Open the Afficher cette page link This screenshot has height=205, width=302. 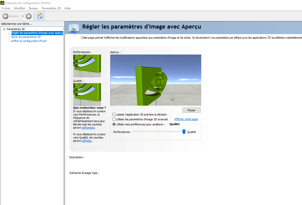[186, 119]
